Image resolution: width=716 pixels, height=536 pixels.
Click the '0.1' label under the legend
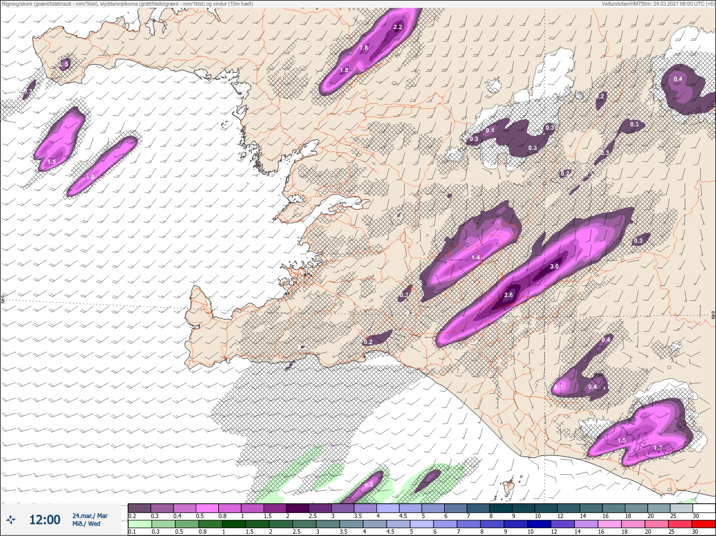click(x=131, y=532)
